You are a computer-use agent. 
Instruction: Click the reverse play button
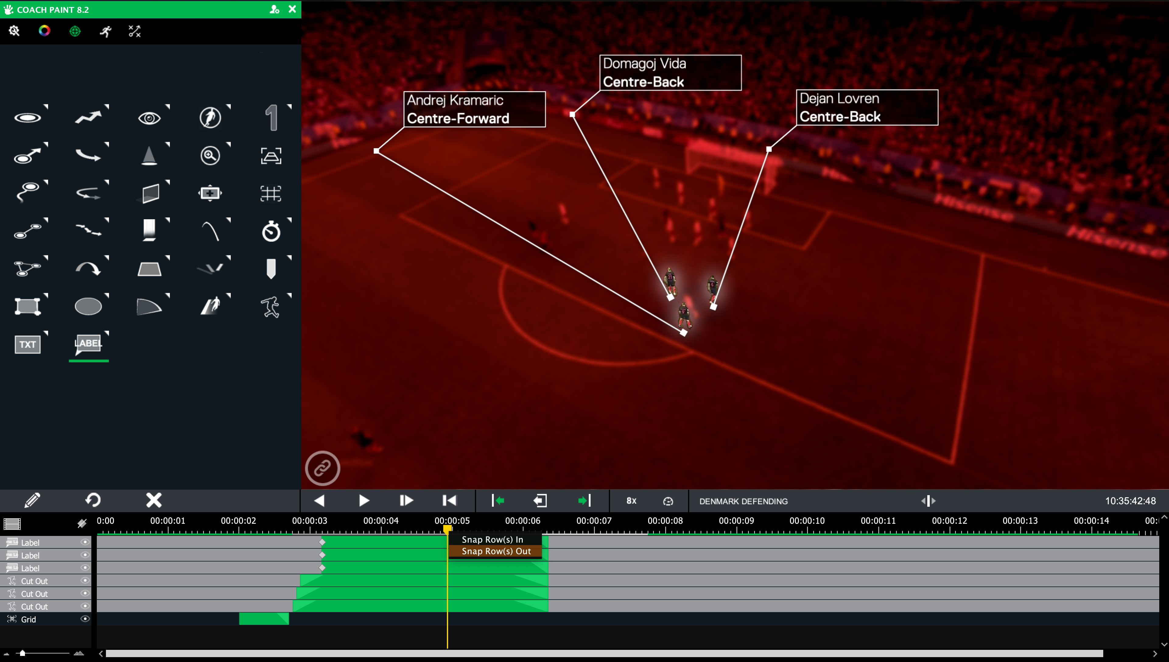coord(320,501)
